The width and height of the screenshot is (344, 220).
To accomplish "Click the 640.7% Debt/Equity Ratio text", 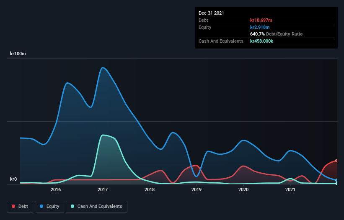I will 276,34.
